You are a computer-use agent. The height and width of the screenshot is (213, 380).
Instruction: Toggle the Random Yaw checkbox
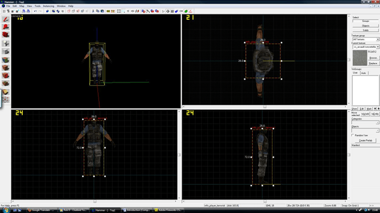click(353, 135)
